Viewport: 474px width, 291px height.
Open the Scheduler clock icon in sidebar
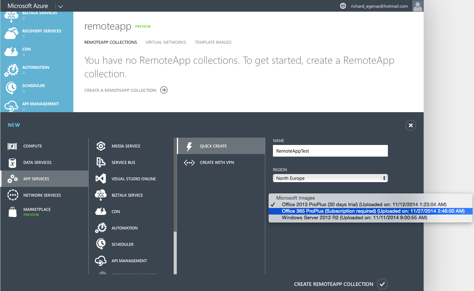click(x=11, y=88)
